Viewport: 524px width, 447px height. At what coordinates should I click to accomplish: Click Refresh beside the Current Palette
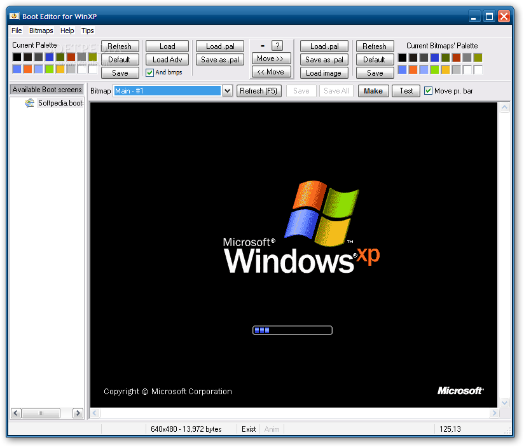click(120, 46)
